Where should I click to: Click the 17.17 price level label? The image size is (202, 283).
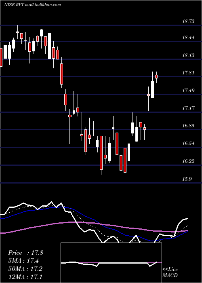188,108
